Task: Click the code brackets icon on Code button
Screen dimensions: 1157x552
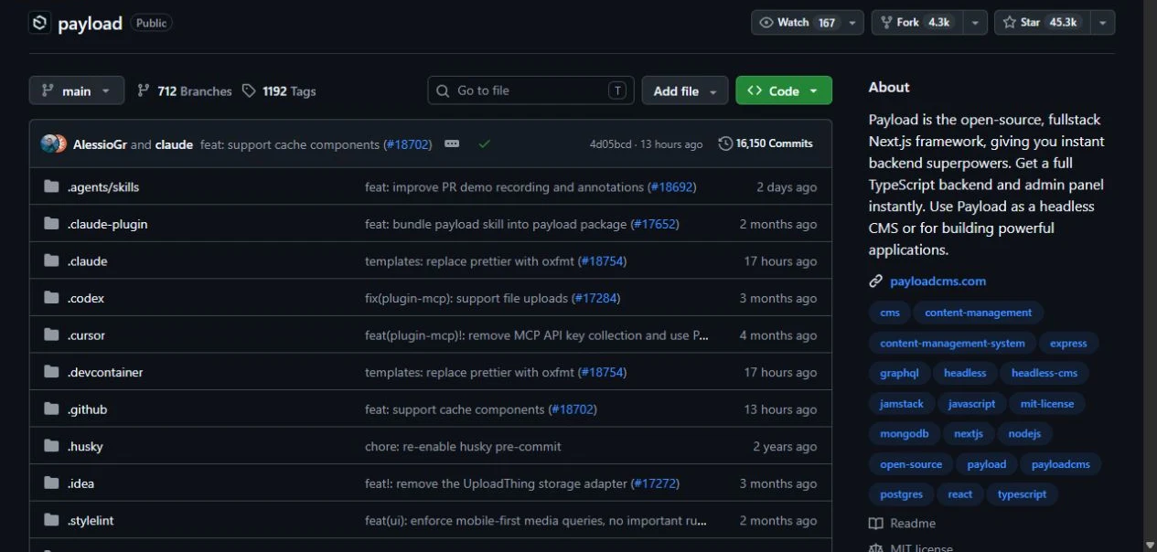Action: click(x=755, y=90)
